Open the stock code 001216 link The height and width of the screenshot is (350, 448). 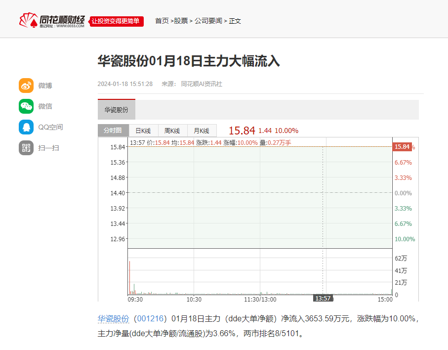tap(150, 318)
